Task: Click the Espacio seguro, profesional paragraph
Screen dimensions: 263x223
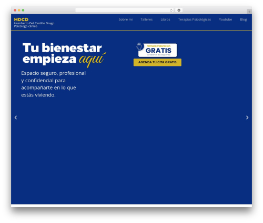Action: (54, 84)
